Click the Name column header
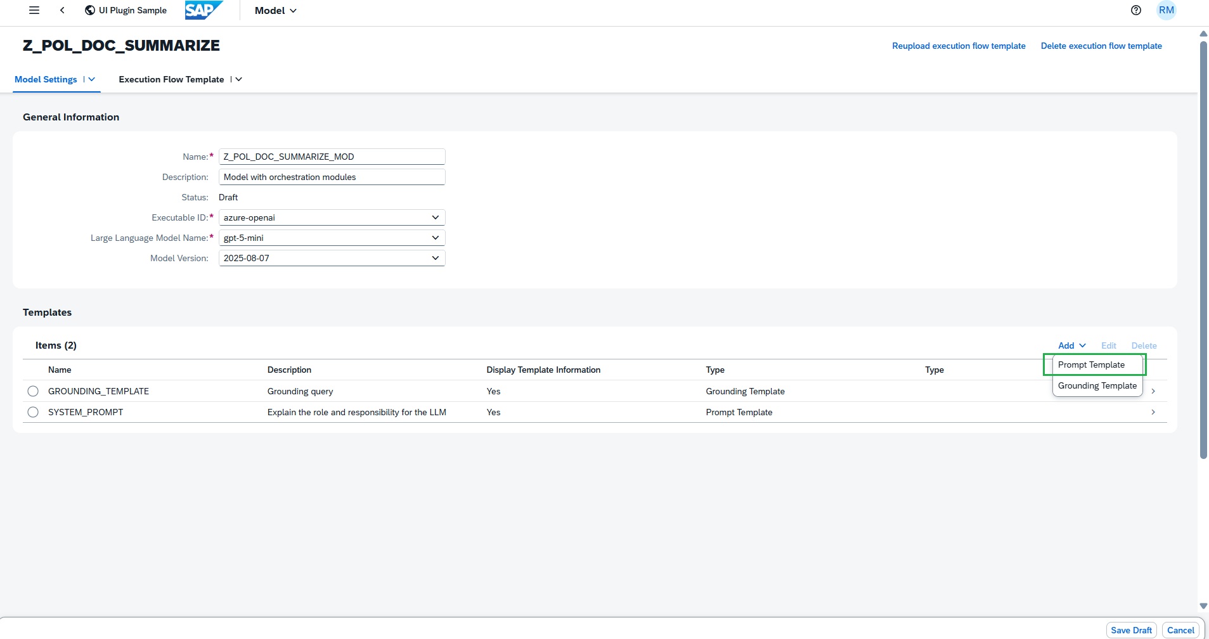 point(60,370)
